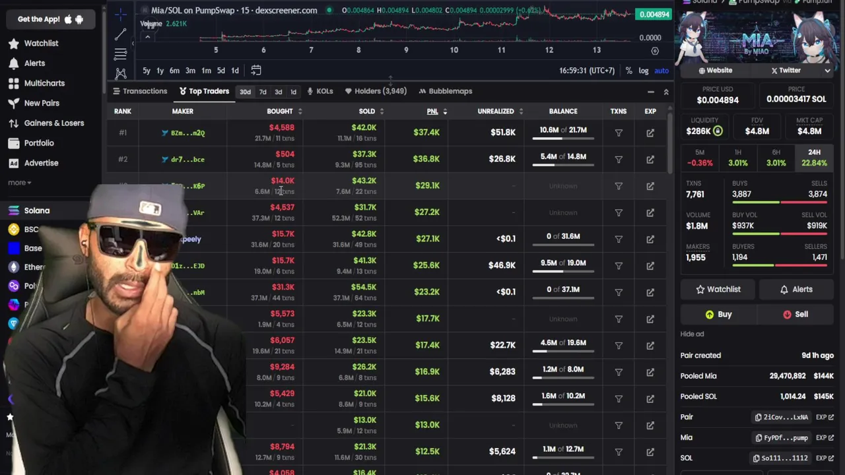This screenshot has height=475, width=845.
Task: Set chart range to 5y
Action: (147, 71)
